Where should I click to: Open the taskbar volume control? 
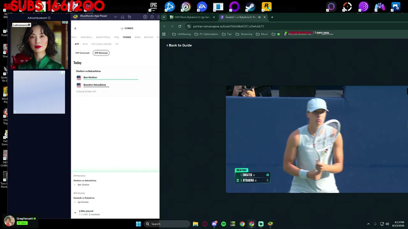[387, 224]
